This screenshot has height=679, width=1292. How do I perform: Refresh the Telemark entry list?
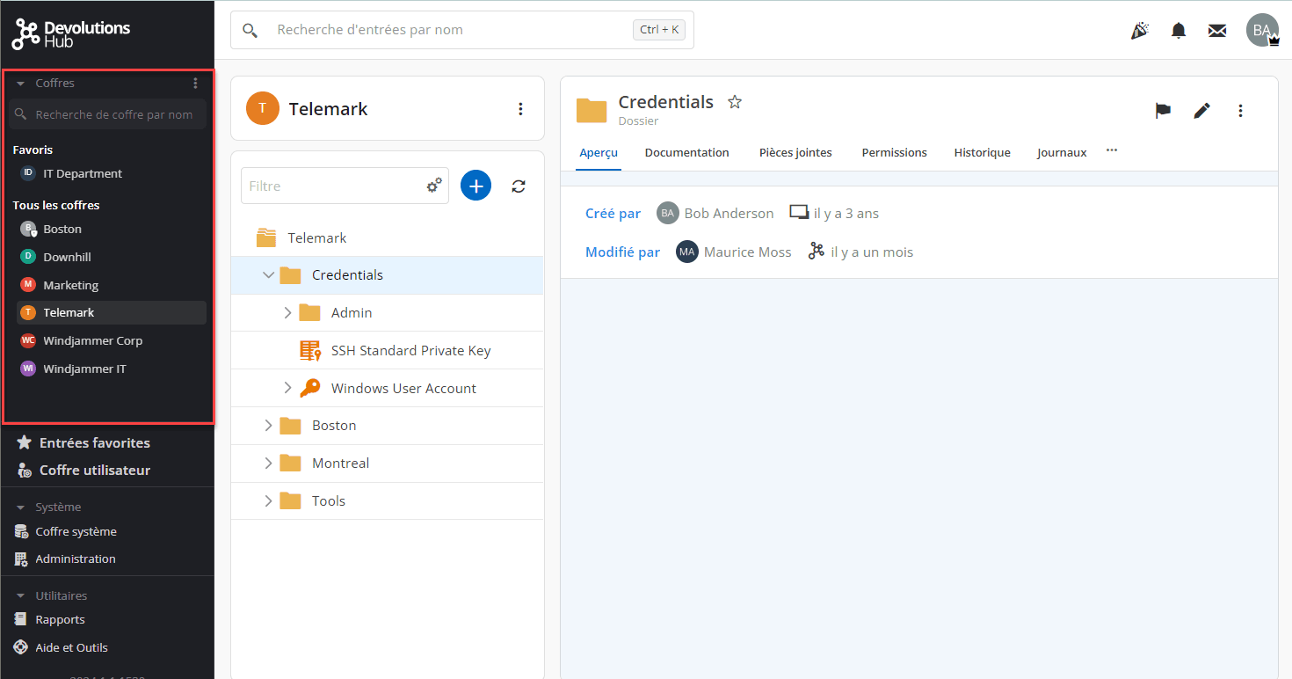pos(519,186)
